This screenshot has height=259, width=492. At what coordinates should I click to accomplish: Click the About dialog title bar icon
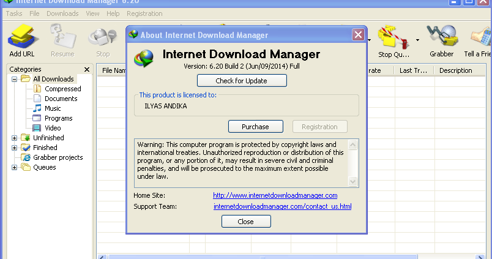pyautogui.click(x=133, y=34)
